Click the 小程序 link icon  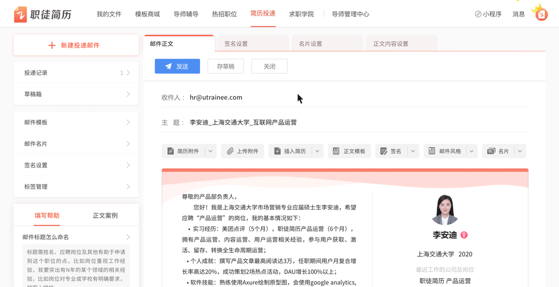478,15
